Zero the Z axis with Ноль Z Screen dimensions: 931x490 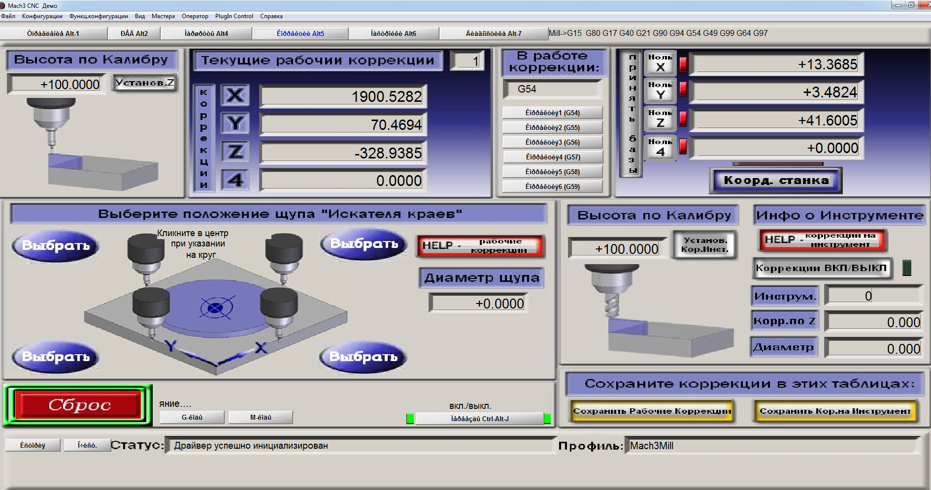pos(660,119)
